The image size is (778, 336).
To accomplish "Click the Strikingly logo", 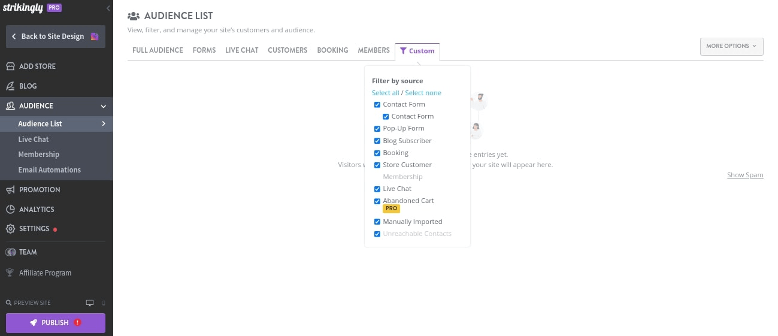I will click(23, 8).
